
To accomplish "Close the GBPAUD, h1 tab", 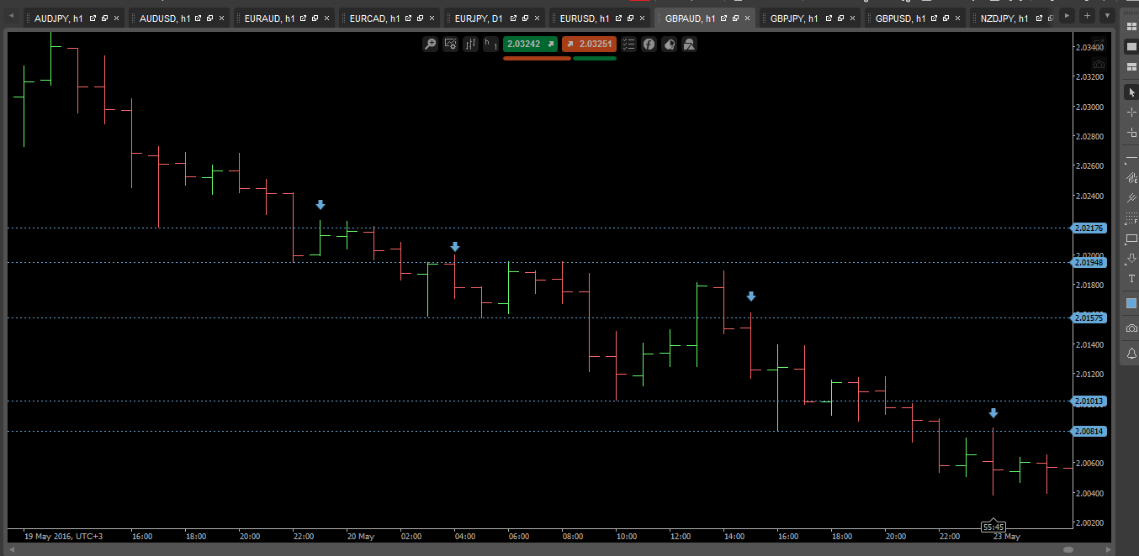I will click(x=747, y=18).
